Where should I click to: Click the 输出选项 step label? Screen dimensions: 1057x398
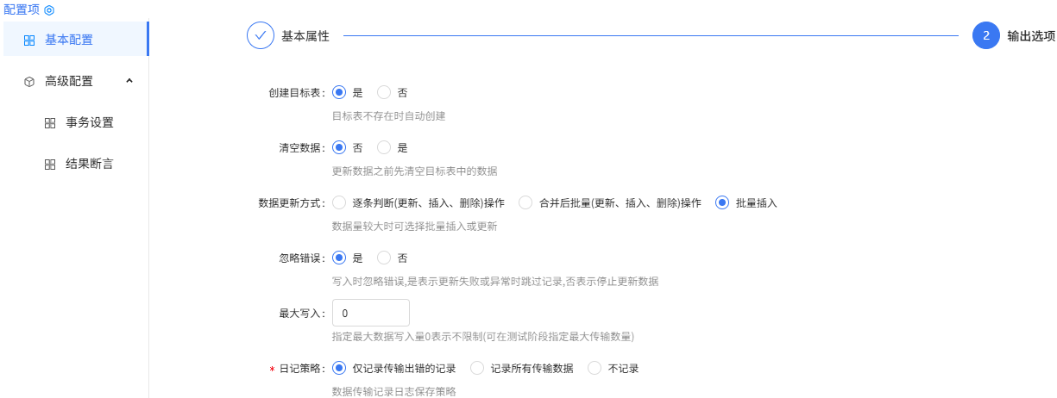pos(1031,36)
